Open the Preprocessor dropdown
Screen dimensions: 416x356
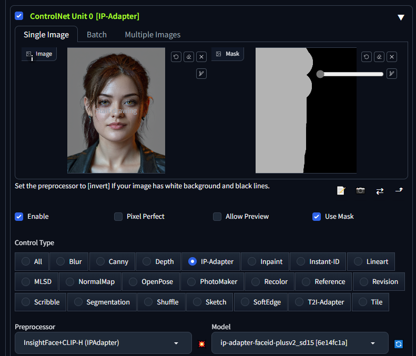point(103,343)
